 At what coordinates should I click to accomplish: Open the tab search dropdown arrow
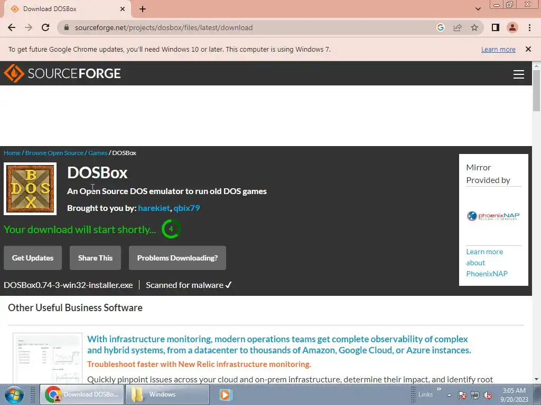[x=478, y=9]
